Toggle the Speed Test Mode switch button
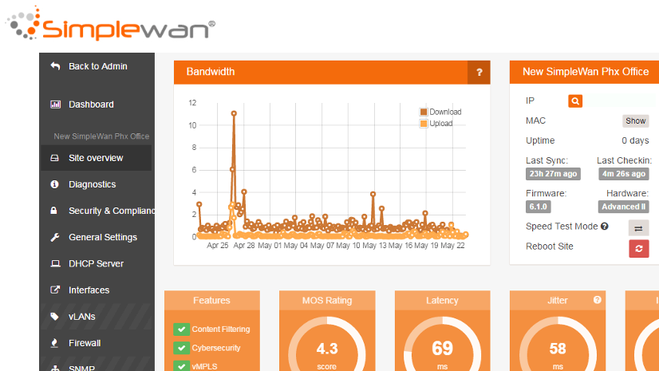This screenshot has height=371, width=659. pos(638,227)
